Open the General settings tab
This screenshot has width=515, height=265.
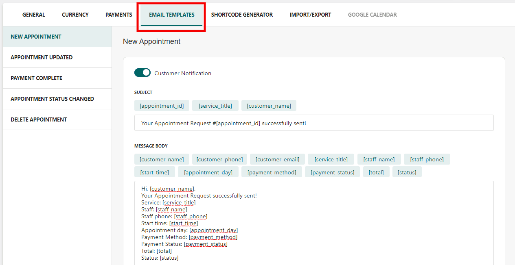point(34,15)
